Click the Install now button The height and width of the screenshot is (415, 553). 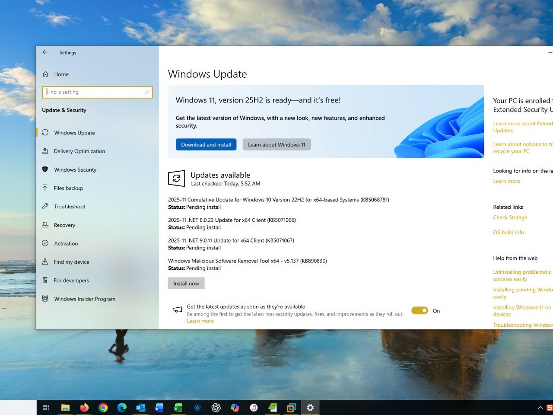click(186, 283)
